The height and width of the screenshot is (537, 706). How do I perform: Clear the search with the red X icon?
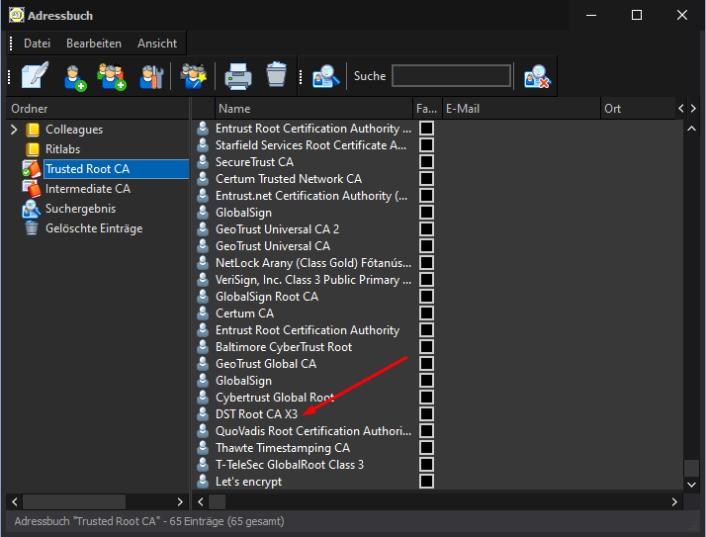tap(537, 76)
